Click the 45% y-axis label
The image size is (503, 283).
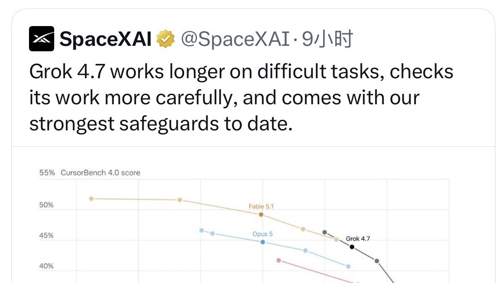coord(46,235)
